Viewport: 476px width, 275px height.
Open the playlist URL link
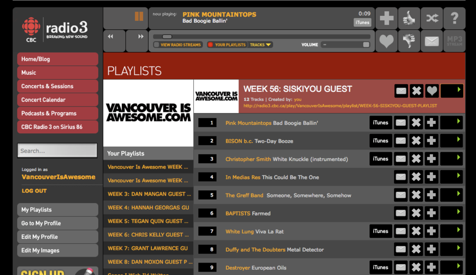coord(340,106)
